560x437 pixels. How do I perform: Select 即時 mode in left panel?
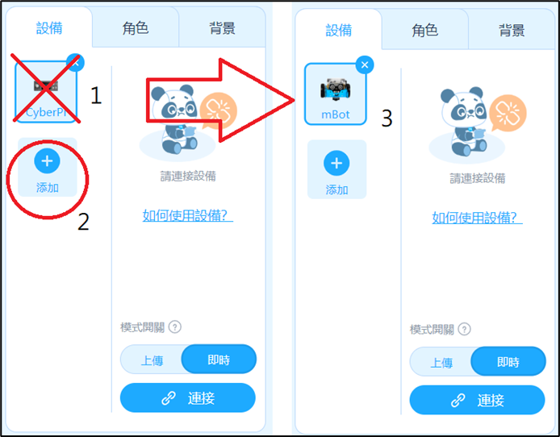tap(219, 360)
